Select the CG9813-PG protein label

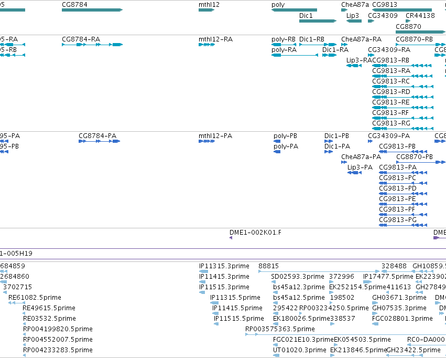pyautogui.click(x=398, y=220)
